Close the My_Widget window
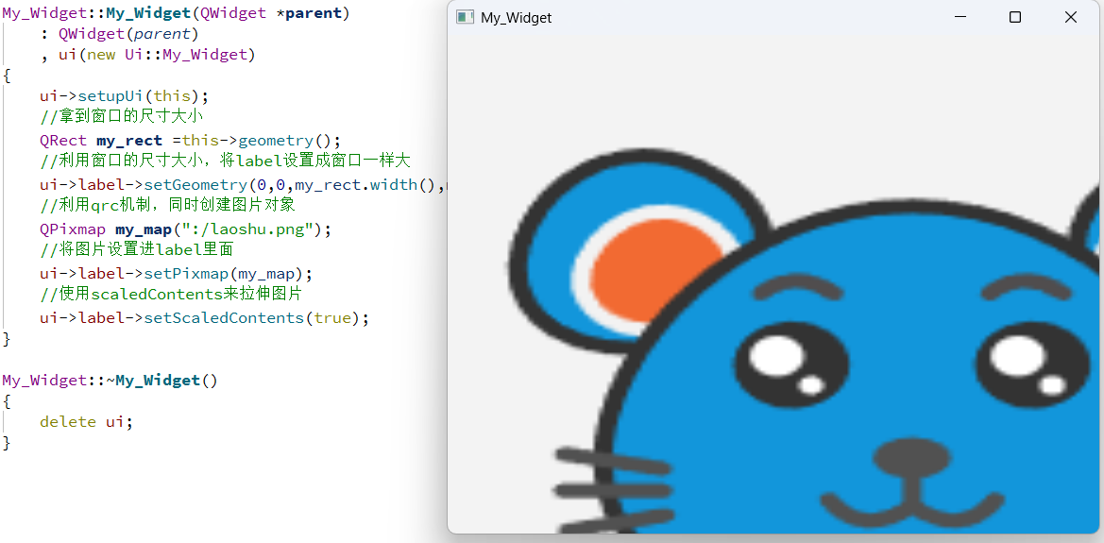This screenshot has height=543, width=1104. tap(1071, 18)
